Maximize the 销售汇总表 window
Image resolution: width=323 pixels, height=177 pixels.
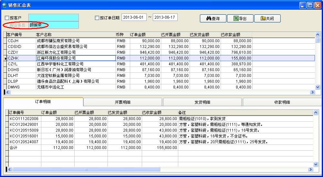(310, 5)
